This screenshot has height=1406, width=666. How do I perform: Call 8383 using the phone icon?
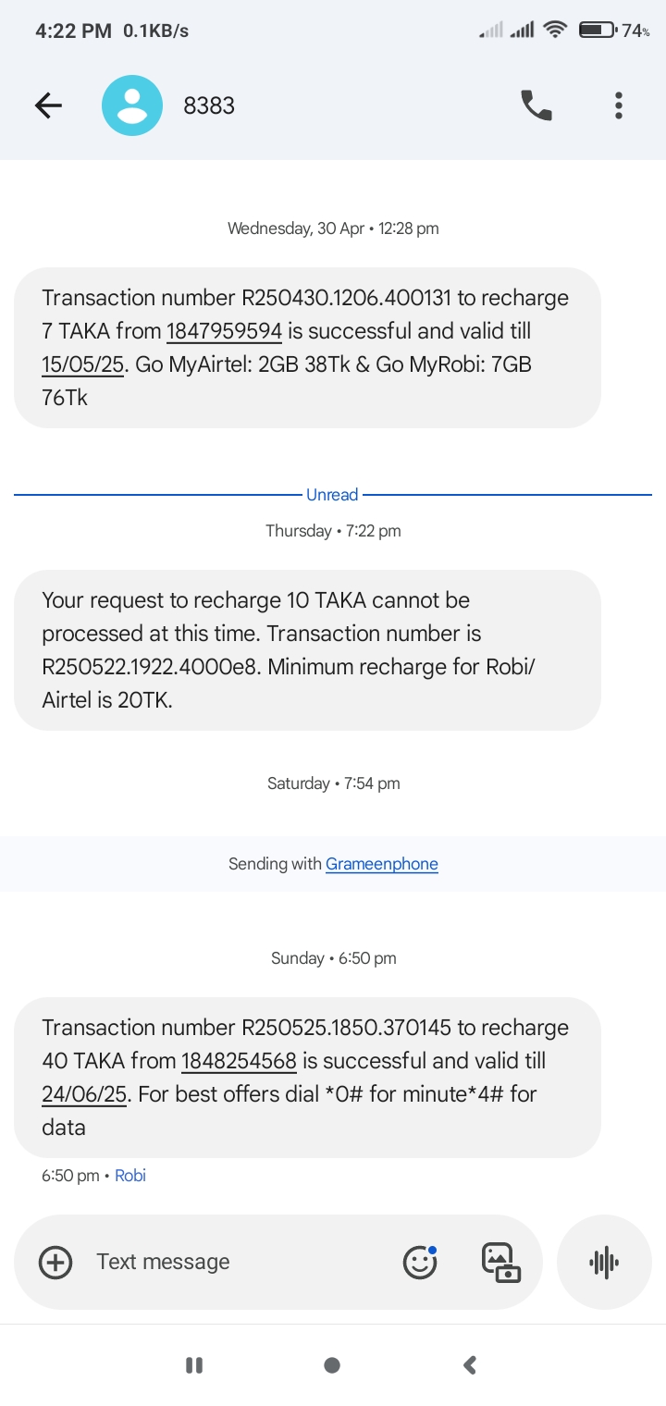536,105
